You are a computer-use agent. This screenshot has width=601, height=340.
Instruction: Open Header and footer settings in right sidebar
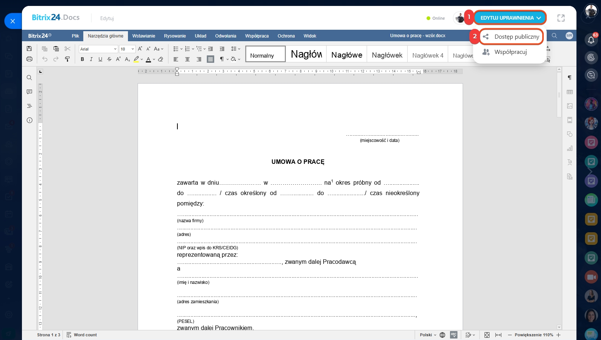tap(569, 120)
